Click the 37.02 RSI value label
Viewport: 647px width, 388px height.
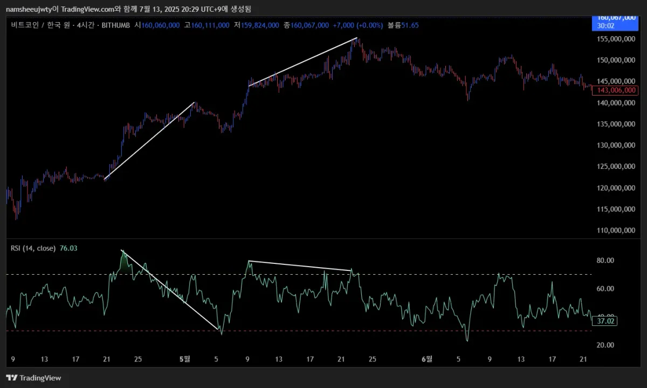[604, 321]
